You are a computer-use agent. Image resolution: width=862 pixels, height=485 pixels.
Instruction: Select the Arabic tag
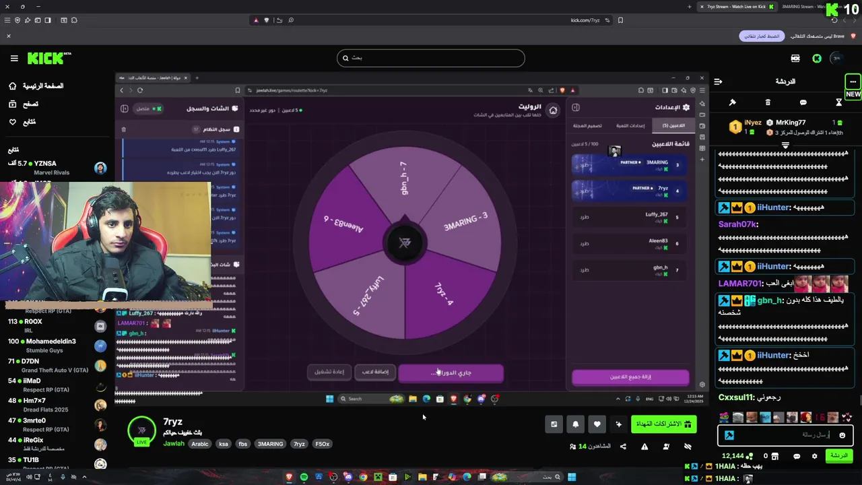coord(200,444)
